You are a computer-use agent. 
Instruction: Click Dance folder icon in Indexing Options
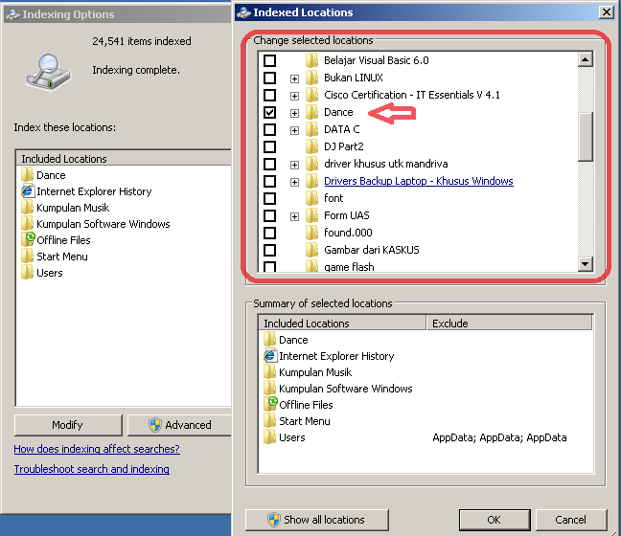pyautogui.click(x=28, y=174)
